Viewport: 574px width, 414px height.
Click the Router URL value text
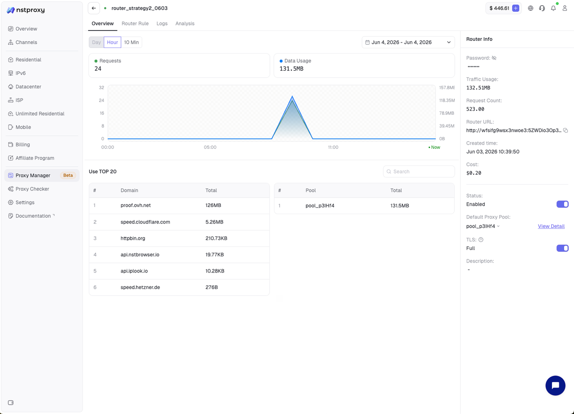click(x=513, y=130)
